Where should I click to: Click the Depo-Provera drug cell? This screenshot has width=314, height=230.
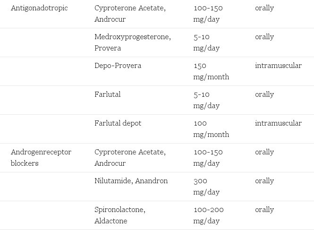(x=118, y=66)
